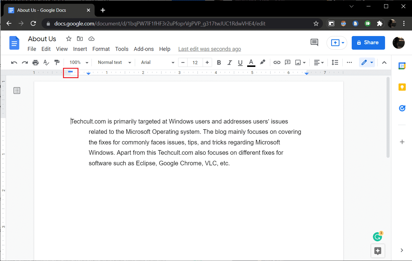This screenshot has width=412, height=261.
Task: Toggle Underline formatting
Action: pyautogui.click(x=240, y=62)
